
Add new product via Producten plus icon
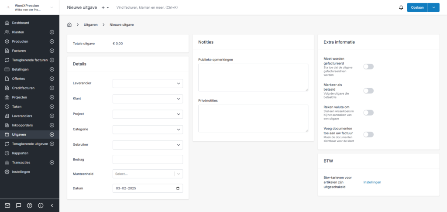click(52, 41)
